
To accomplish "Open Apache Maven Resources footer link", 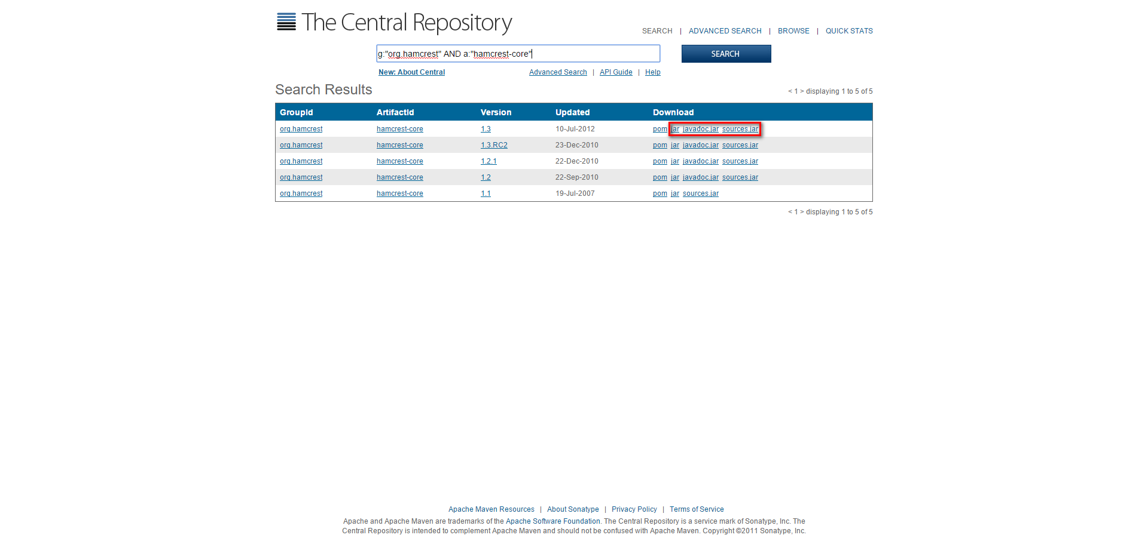I will (491, 509).
